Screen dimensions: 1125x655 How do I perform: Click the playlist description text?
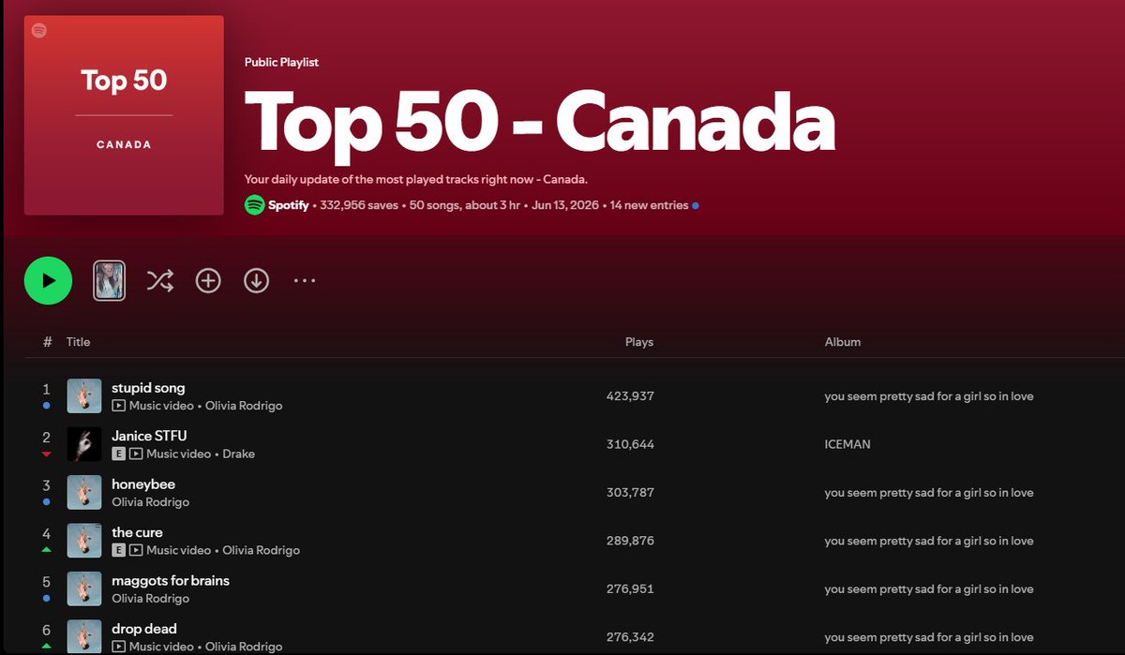415,179
